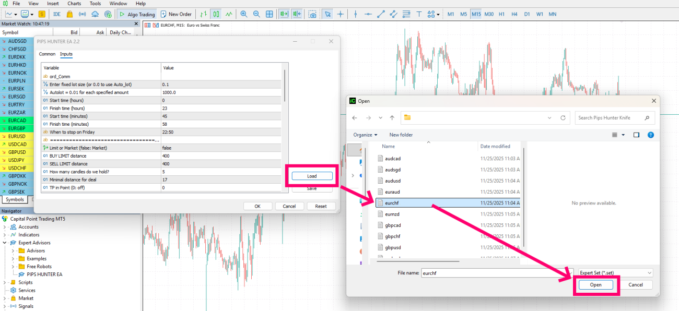
Task: Toggle the Algo Trading button
Action: (136, 14)
